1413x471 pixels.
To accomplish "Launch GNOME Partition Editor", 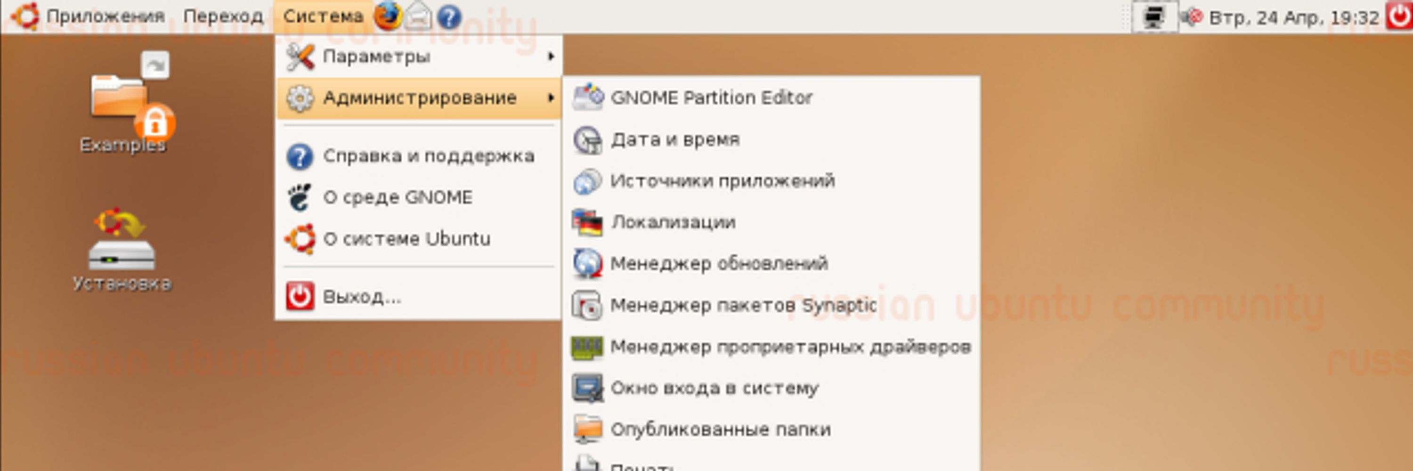I will 771,97.
